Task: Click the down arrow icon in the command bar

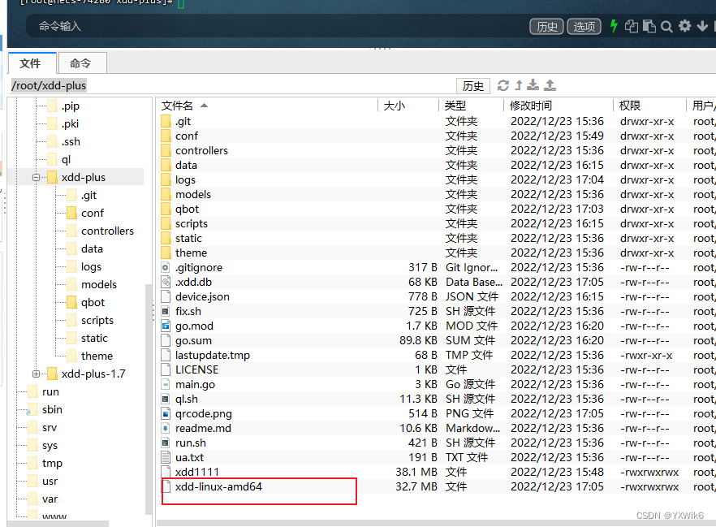Action: coord(702,26)
